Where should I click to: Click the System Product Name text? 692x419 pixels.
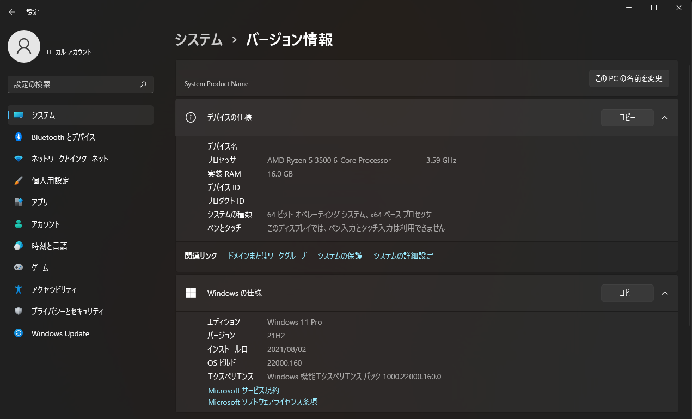click(x=216, y=84)
